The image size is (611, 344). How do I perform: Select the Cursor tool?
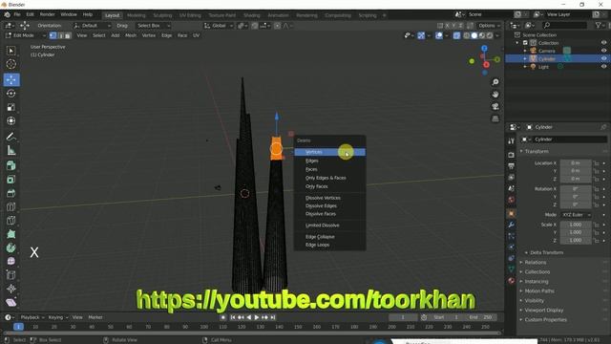click(x=11, y=64)
